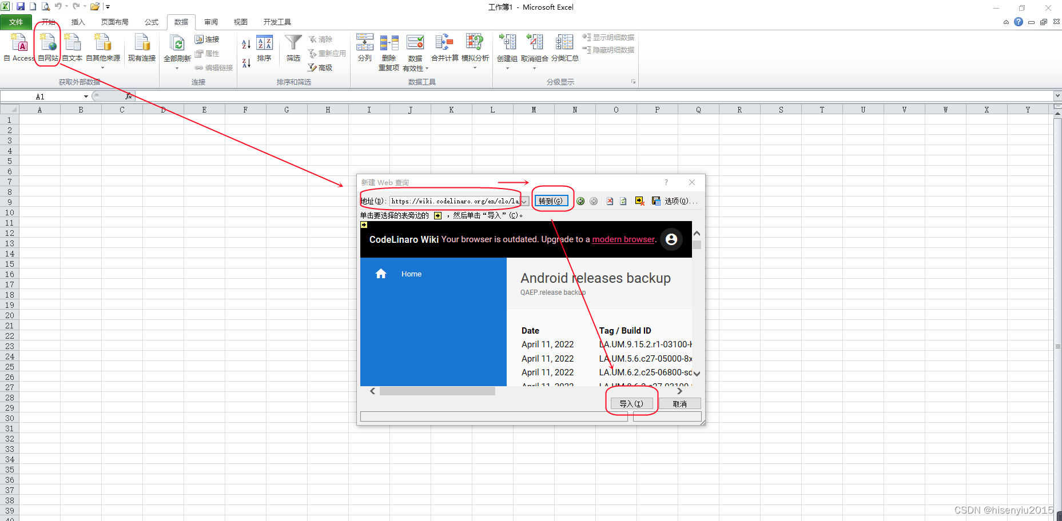Open print preview from quick access toolbar

pyautogui.click(x=46, y=6)
